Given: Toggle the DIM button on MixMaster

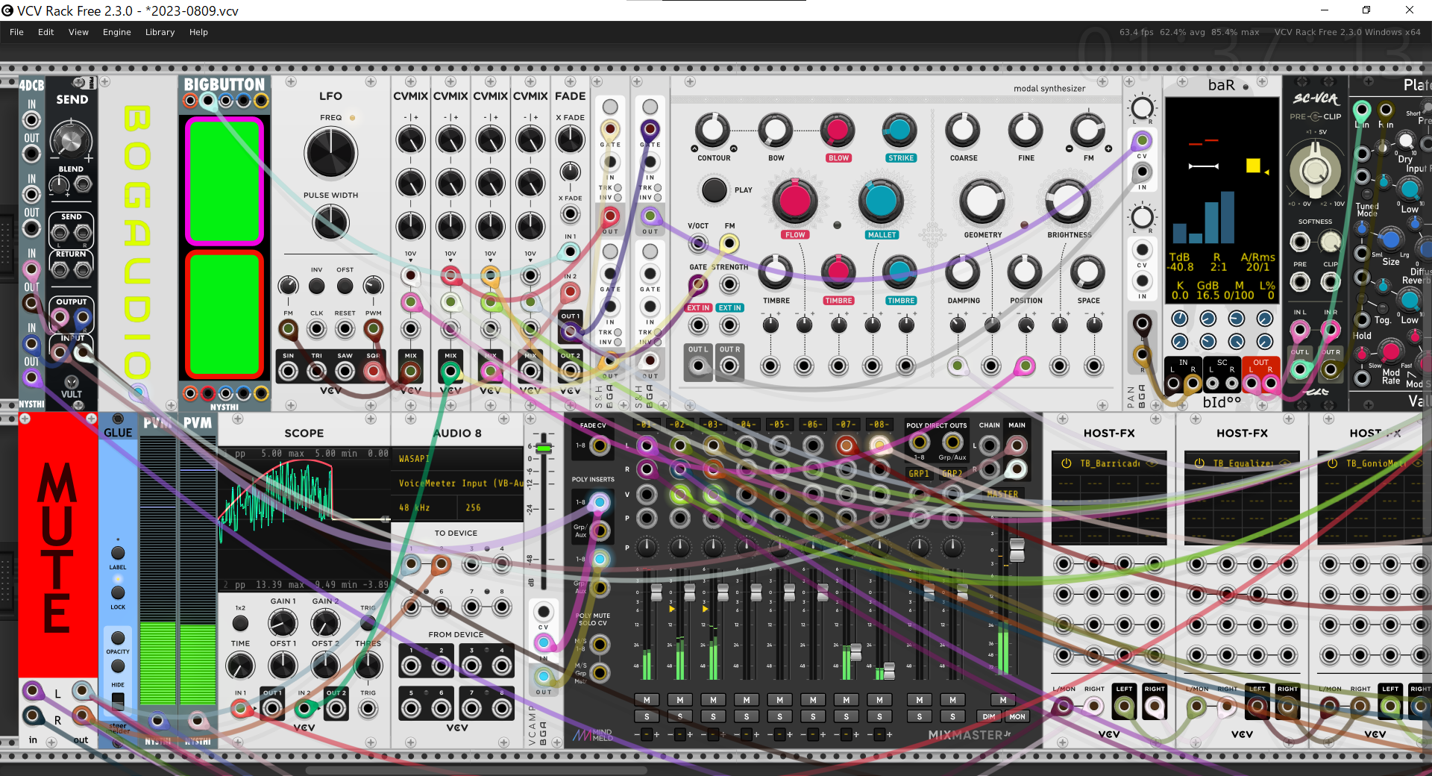Looking at the screenshot, I should [x=989, y=716].
